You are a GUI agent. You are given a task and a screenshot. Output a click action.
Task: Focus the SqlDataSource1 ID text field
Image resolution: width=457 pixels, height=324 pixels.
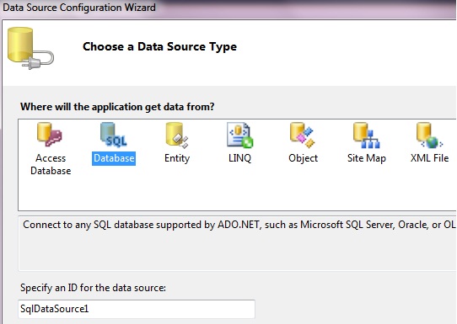[137, 309]
